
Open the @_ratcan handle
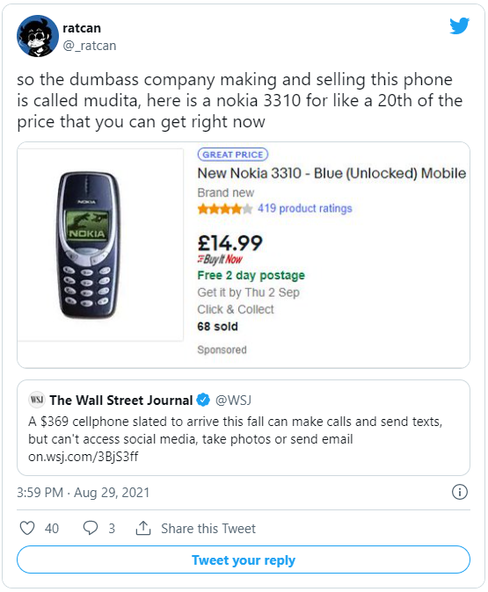(90, 46)
